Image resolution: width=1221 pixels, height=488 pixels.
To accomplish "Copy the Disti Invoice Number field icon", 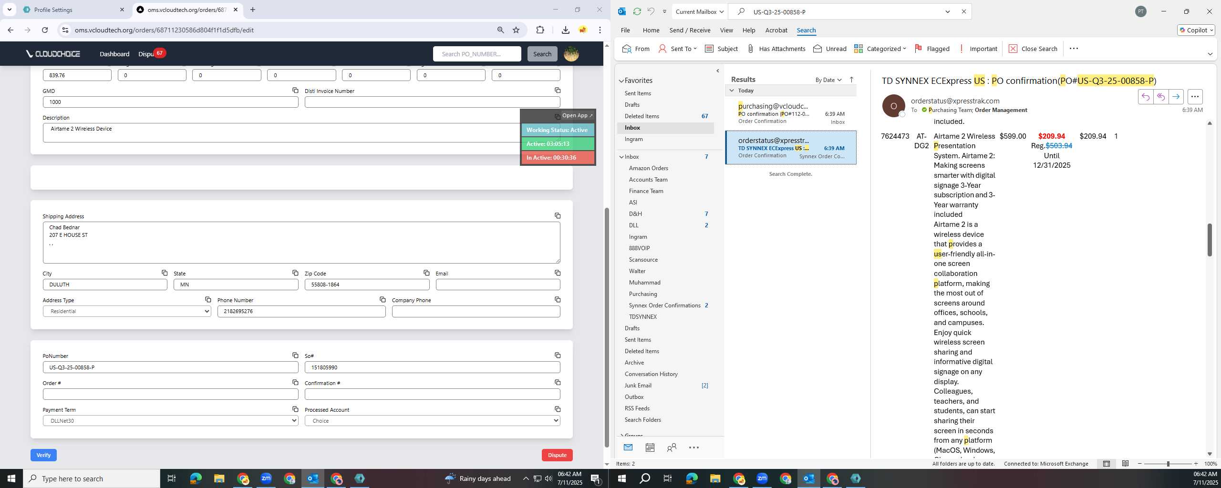I will tap(557, 90).
